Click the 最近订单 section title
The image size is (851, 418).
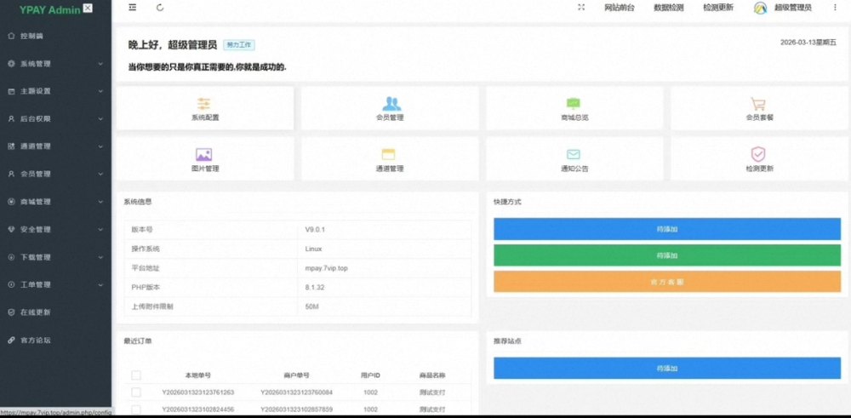(x=138, y=341)
